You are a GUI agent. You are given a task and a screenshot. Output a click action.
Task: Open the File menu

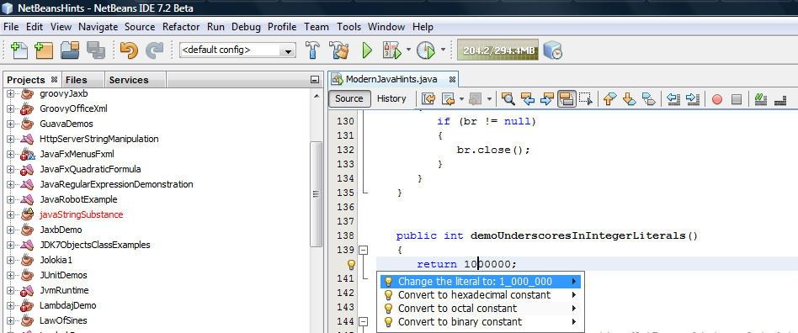pyautogui.click(x=11, y=27)
